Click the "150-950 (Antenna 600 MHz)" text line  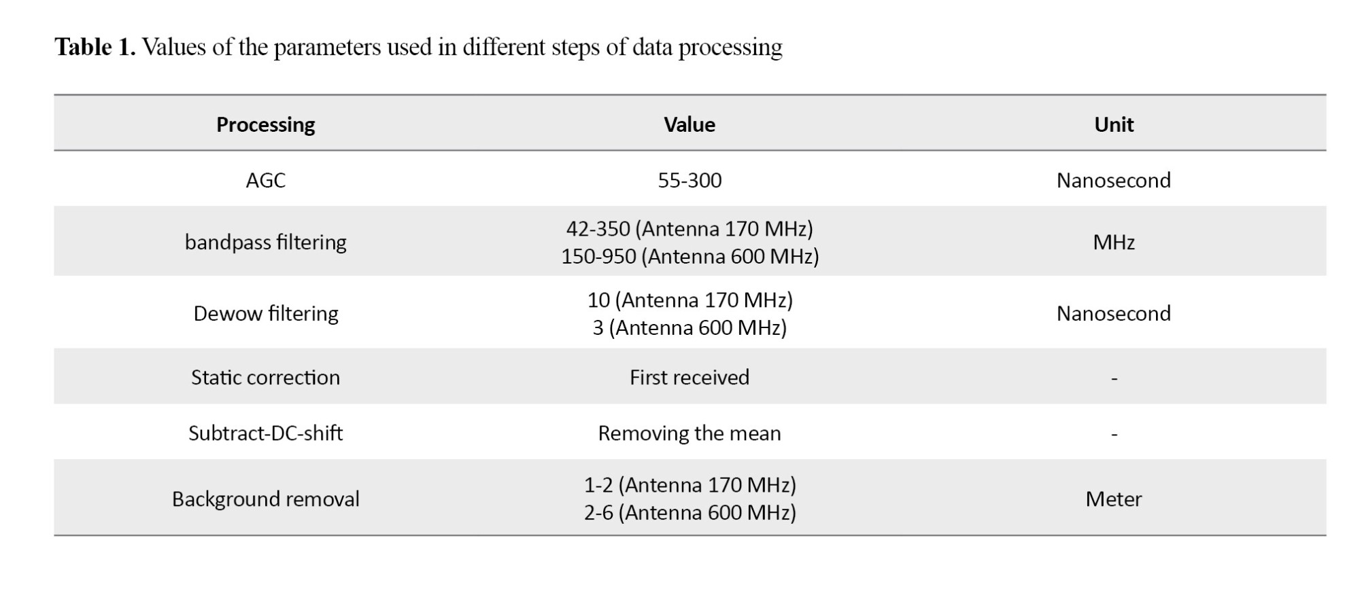click(690, 256)
